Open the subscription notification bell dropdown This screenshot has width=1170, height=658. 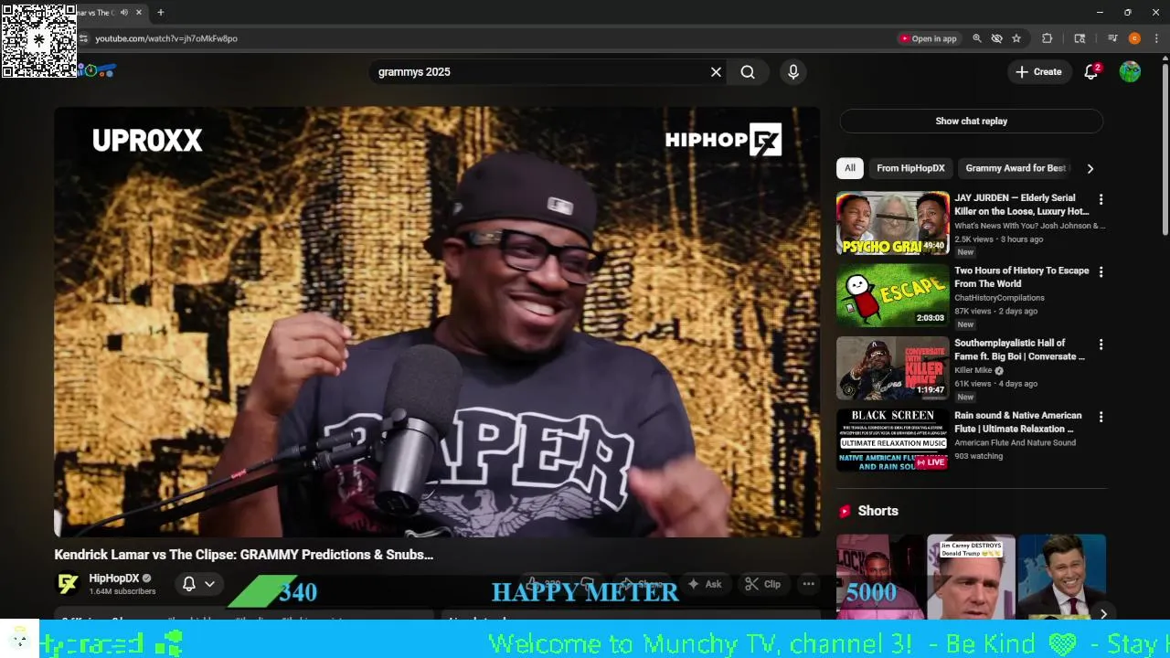coord(198,584)
